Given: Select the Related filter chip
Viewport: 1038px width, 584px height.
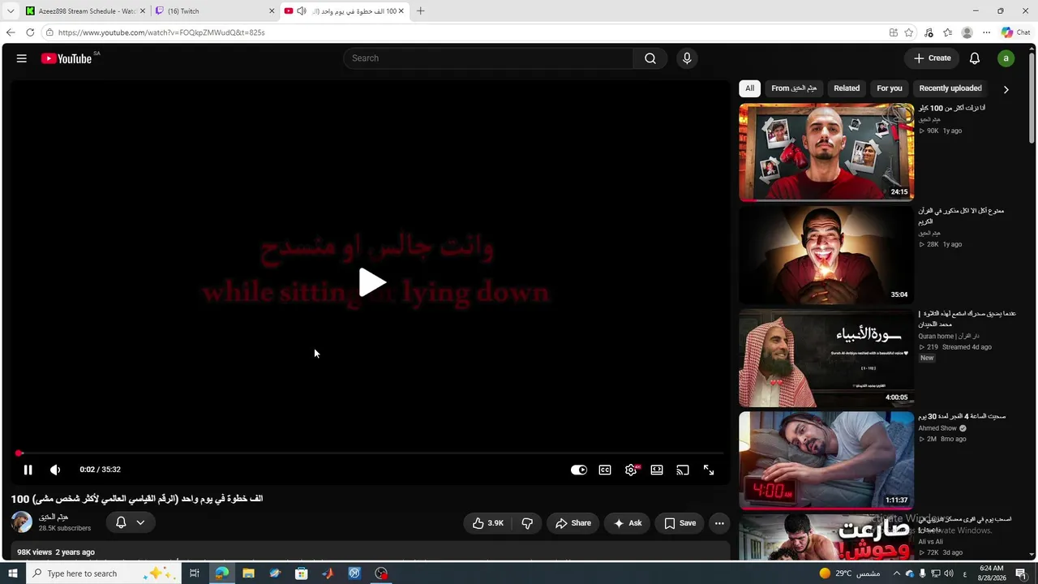Looking at the screenshot, I should (847, 88).
